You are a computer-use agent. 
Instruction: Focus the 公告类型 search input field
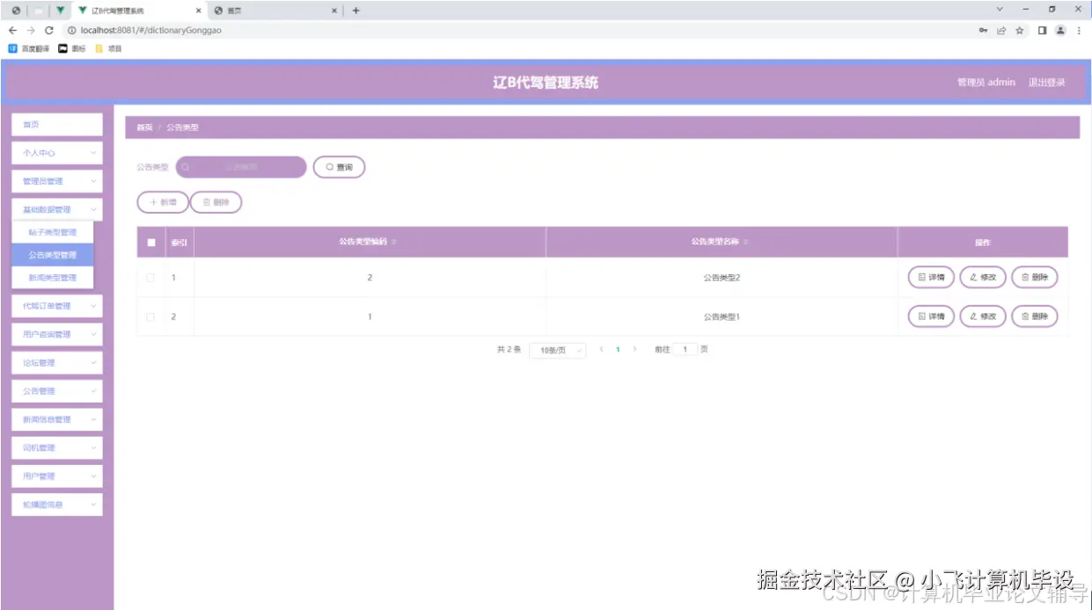tap(241, 167)
